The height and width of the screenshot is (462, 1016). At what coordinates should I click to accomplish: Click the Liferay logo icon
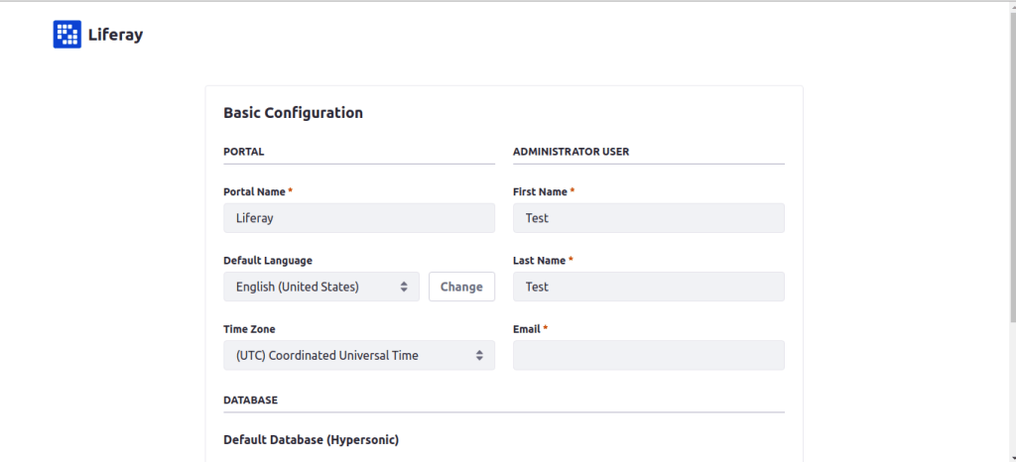66,35
